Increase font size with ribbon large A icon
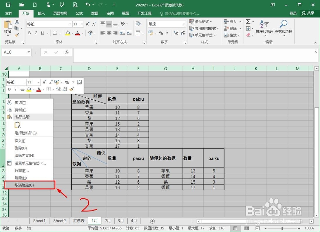Viewport: 320px width, 232px height. [88, 24]
